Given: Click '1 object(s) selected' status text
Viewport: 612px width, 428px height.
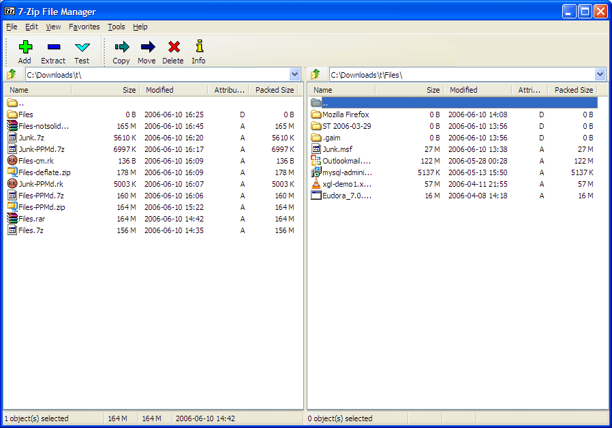Looking at the screenshot, I should pos(36,418).
